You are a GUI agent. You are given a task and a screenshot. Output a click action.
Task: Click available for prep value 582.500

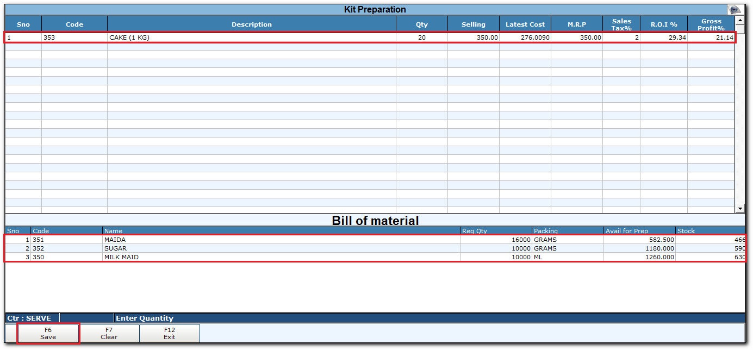(639, 240)
